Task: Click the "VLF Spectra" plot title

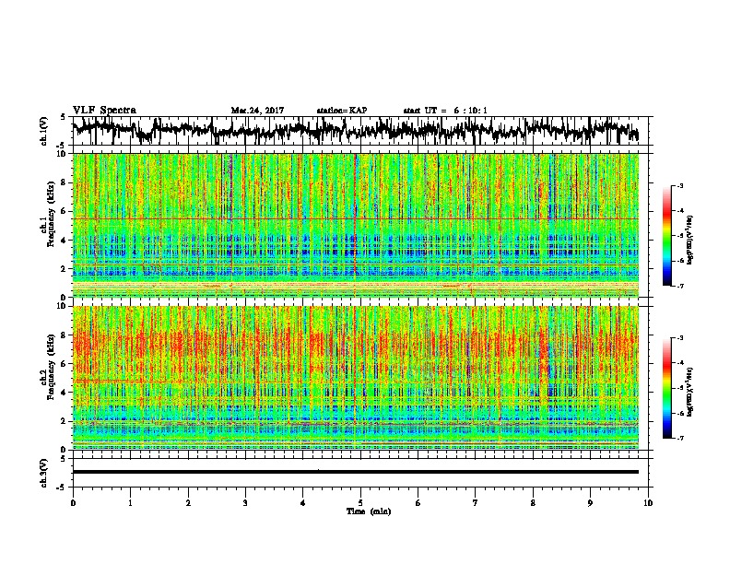Action: pyautogui.click(x=104, y=110)
